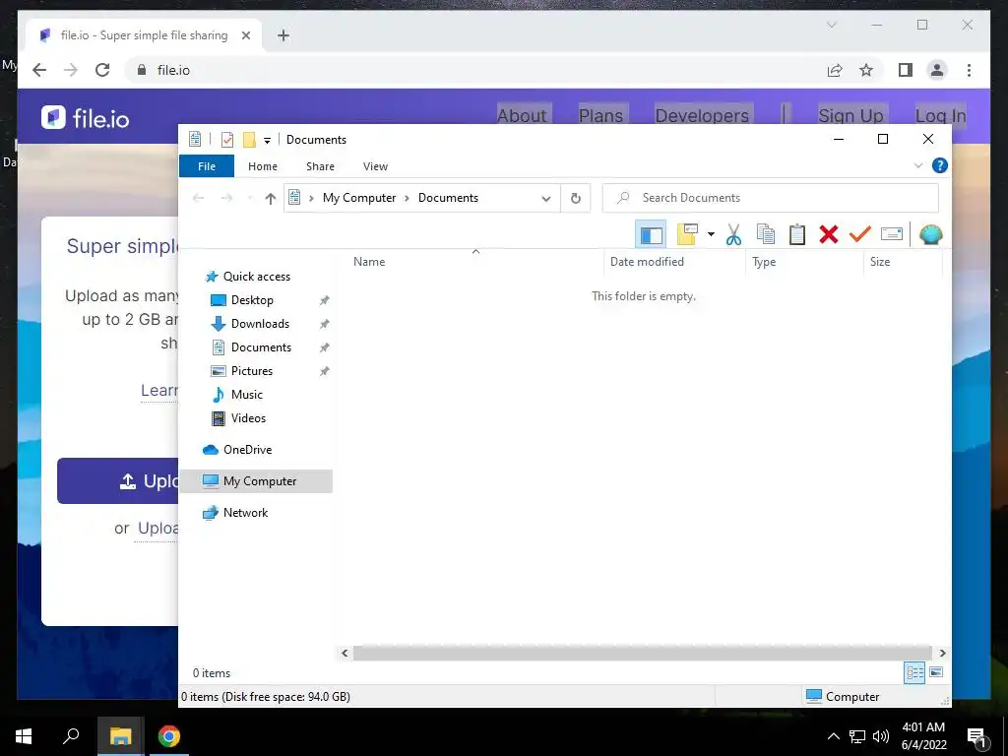Click the Back arrow in Explorer
This screenshot has width=1008, height=756.
pos(199,198)
